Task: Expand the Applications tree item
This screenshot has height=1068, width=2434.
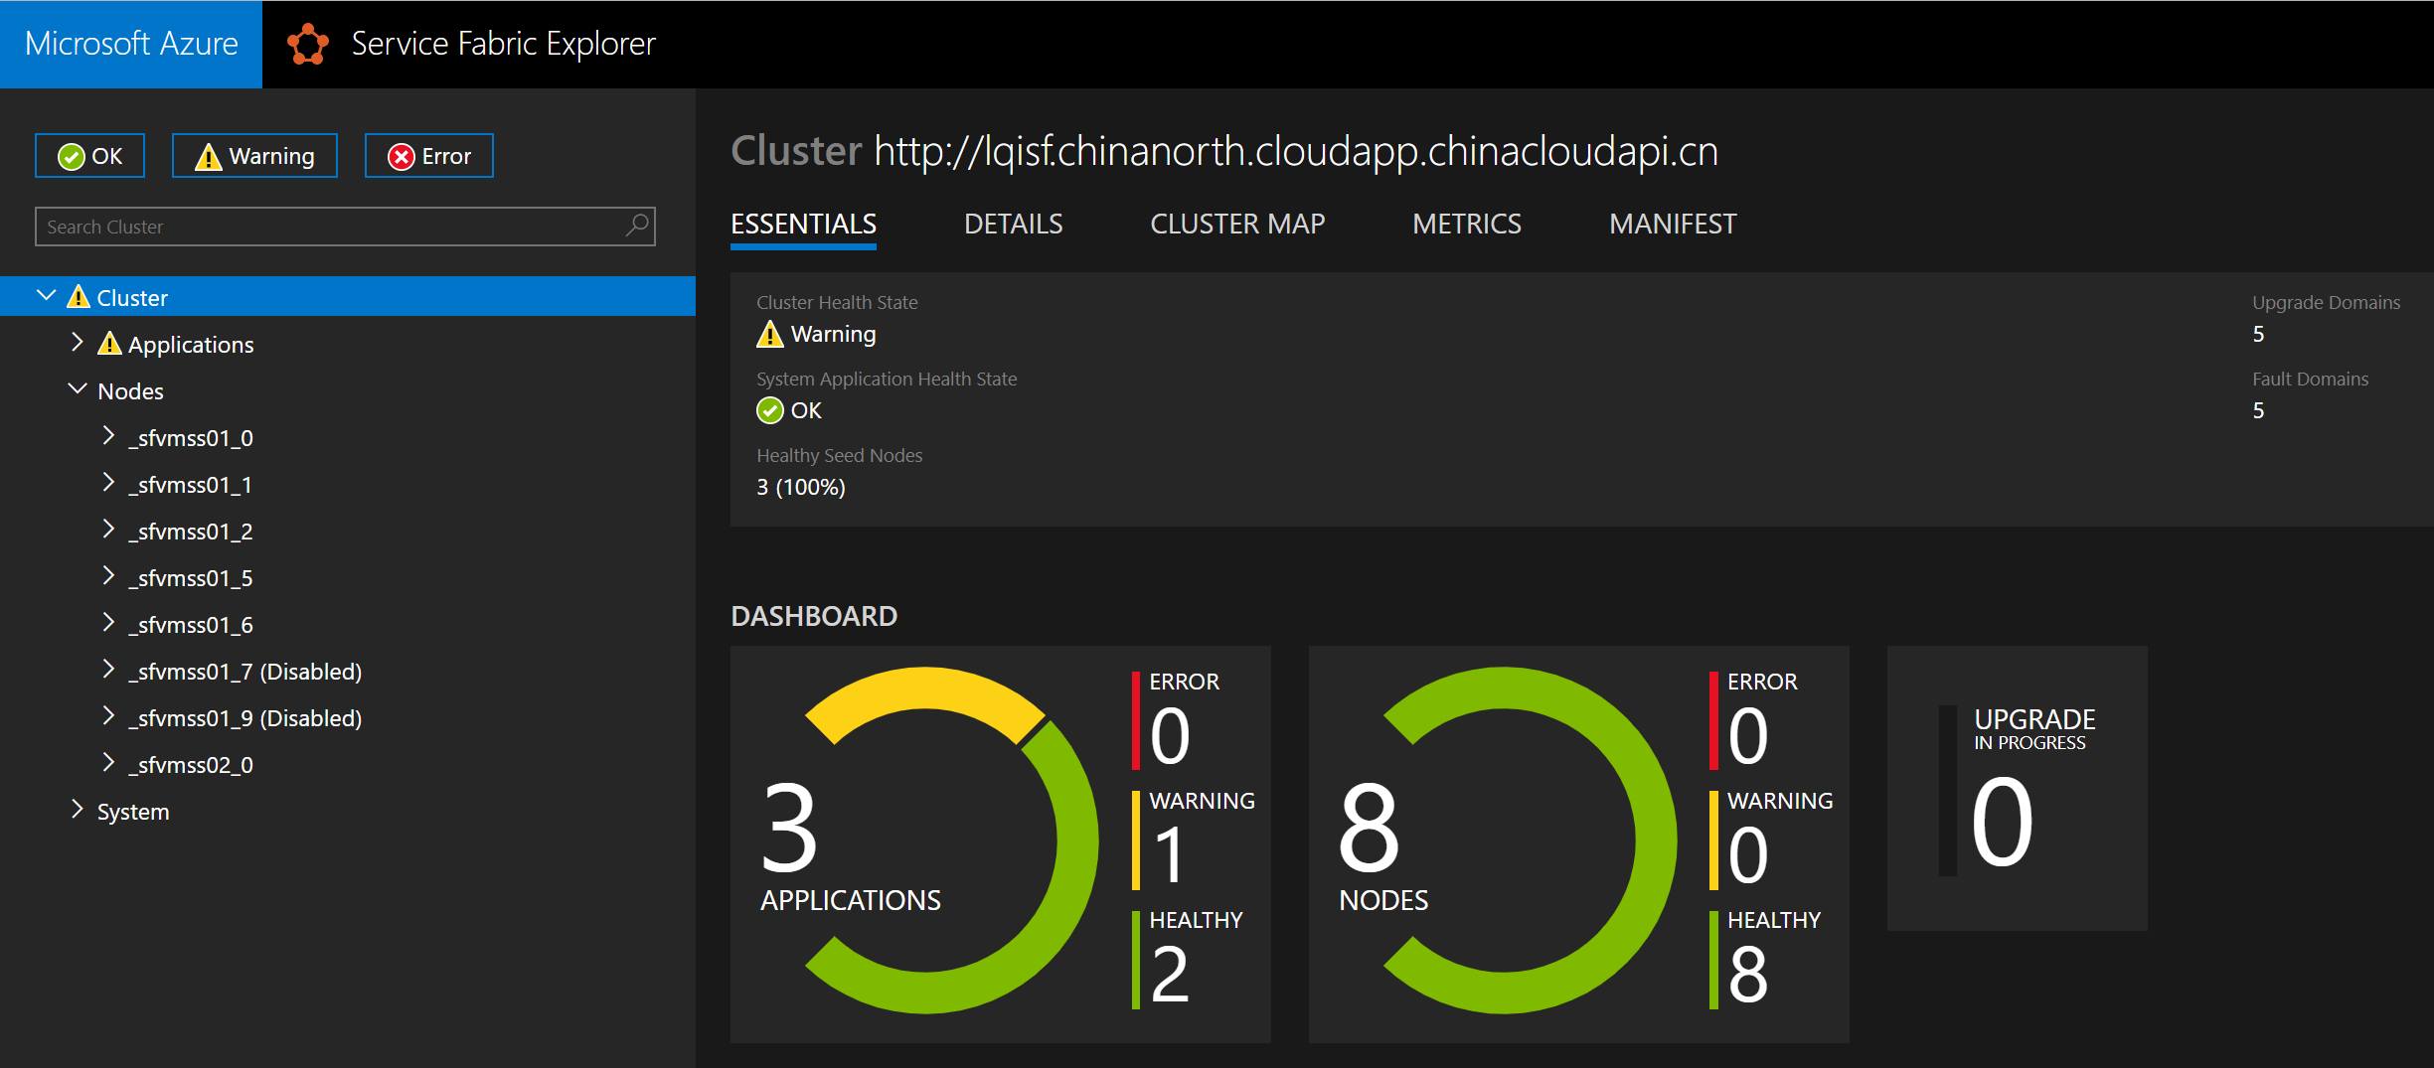Action: pyautogui.click(x=78, y=343)
